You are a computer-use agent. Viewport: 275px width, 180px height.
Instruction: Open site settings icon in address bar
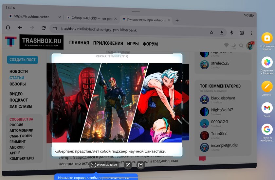point(55,28)
